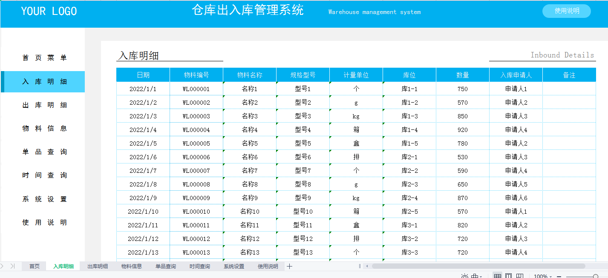Click the 使用说明 button in header
Viewport: 608px width, 278px height.
point(567,11)
